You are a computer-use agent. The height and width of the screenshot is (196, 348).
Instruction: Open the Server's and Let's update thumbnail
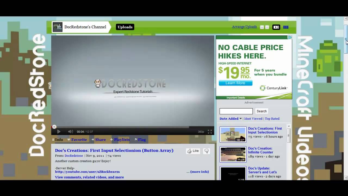pyautogui.click(x=233, y=173)
